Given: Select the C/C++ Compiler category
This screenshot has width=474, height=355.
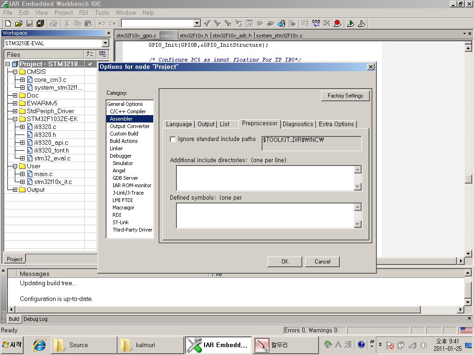Looking at the screenshot, I should [128, 111].
